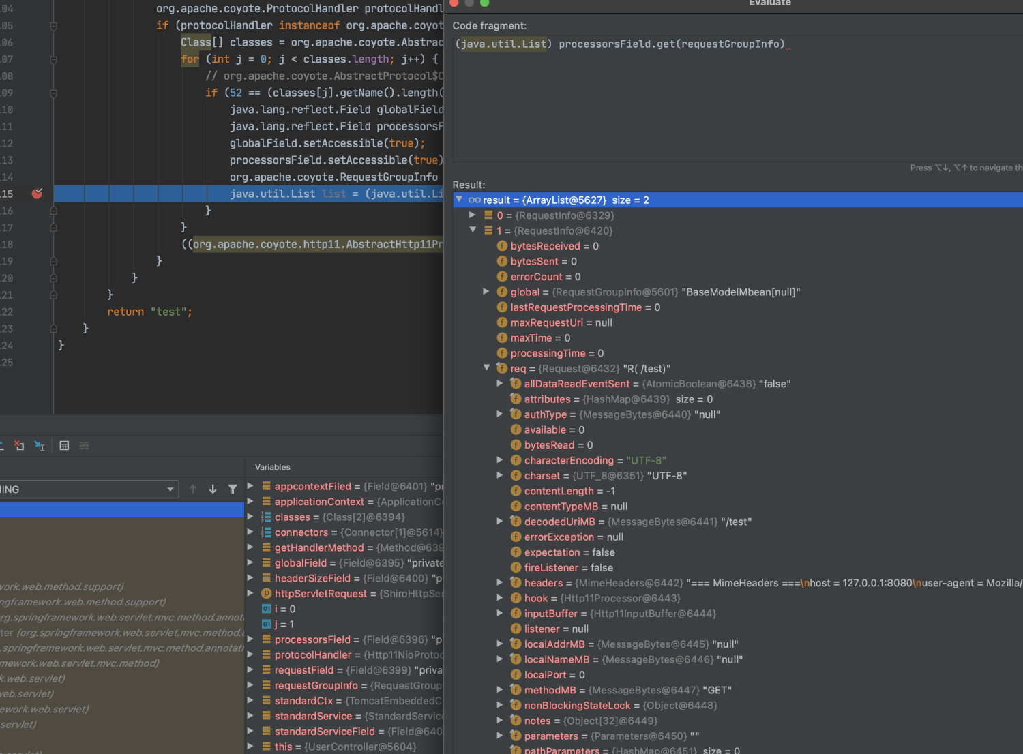
Task: Click the field icon beside bytesReceived
Action: tap(503, 246)
